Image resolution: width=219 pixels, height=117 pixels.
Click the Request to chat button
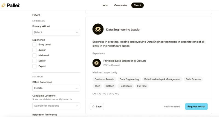click(x=196, y=106)
